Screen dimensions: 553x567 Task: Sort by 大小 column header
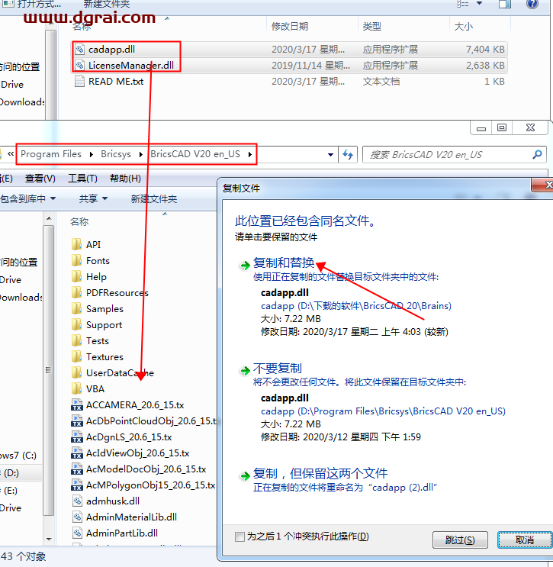click(x=463, y=26)
